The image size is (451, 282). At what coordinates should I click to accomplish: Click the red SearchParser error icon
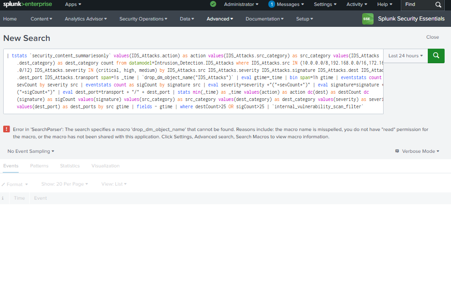(x=6, y=129)
